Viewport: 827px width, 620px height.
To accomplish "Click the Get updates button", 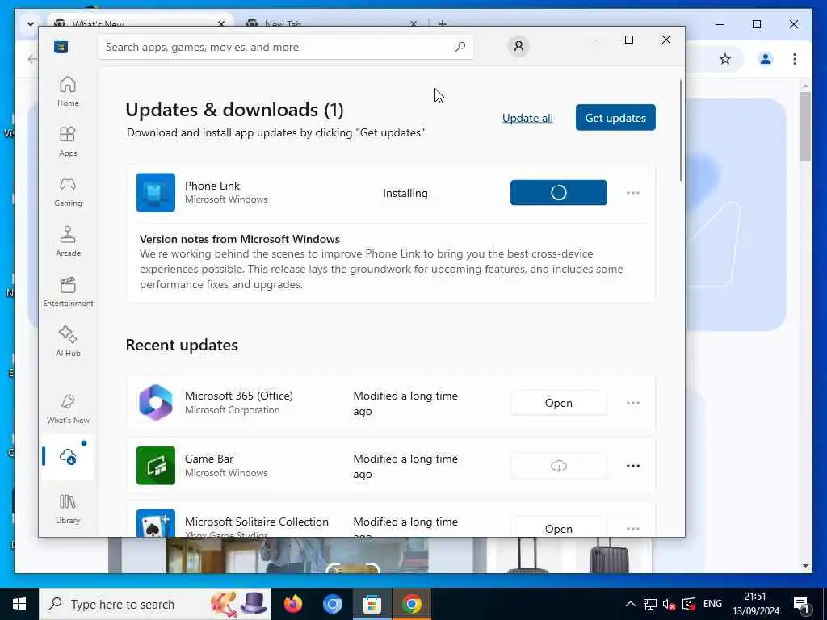I will [615, 118].
